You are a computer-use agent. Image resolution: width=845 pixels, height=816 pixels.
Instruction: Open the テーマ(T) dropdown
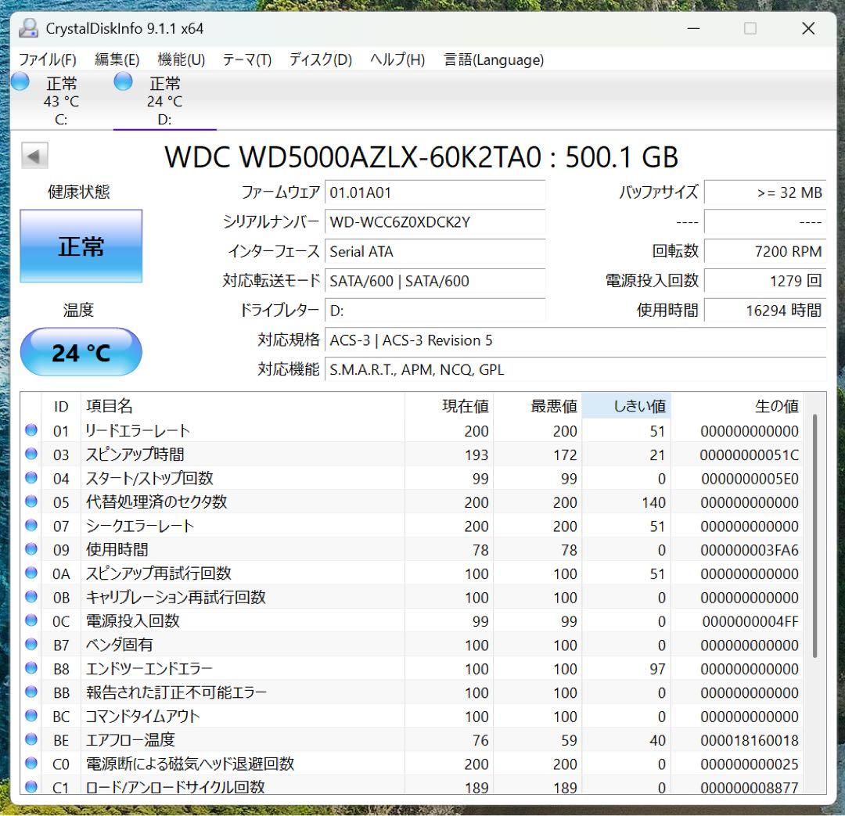pos(246,59)
